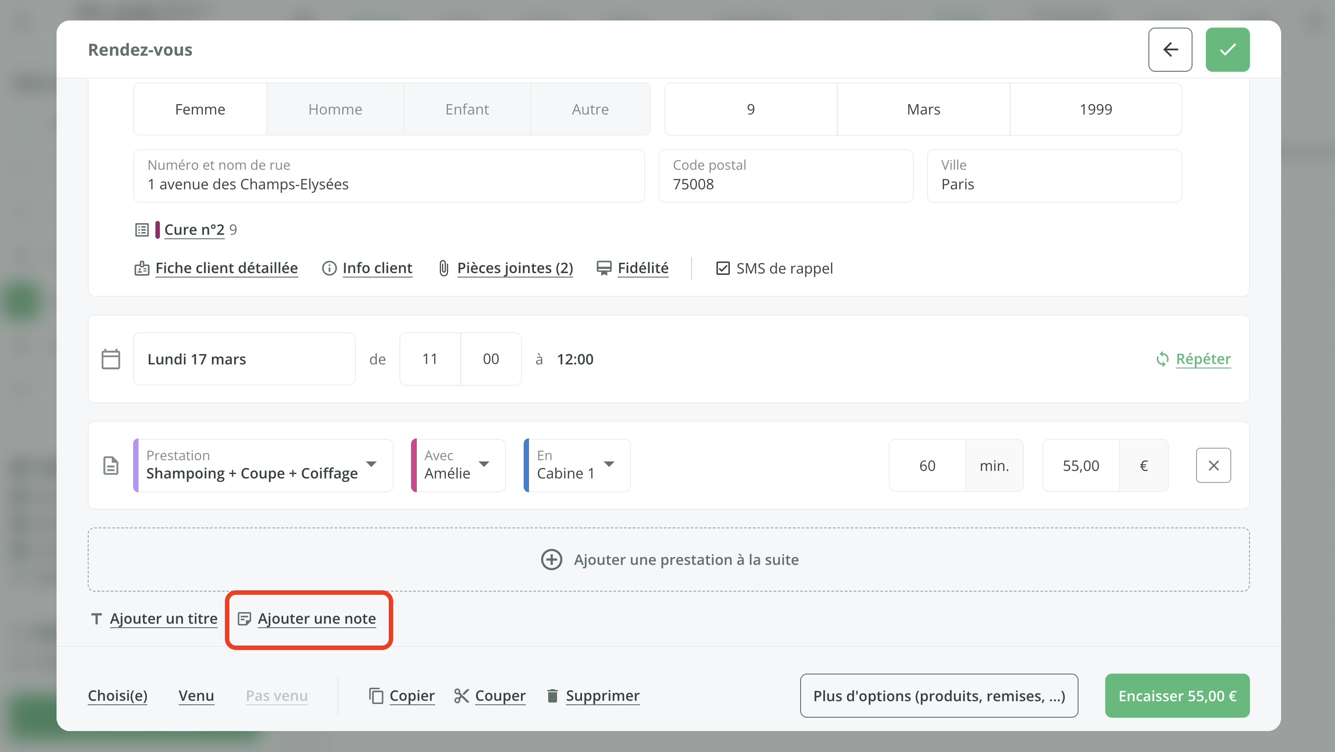Viewport: 1335px width, 752px height.
Task: Click the Encaisser 55,00 € button
Action: coord(1176,695)
